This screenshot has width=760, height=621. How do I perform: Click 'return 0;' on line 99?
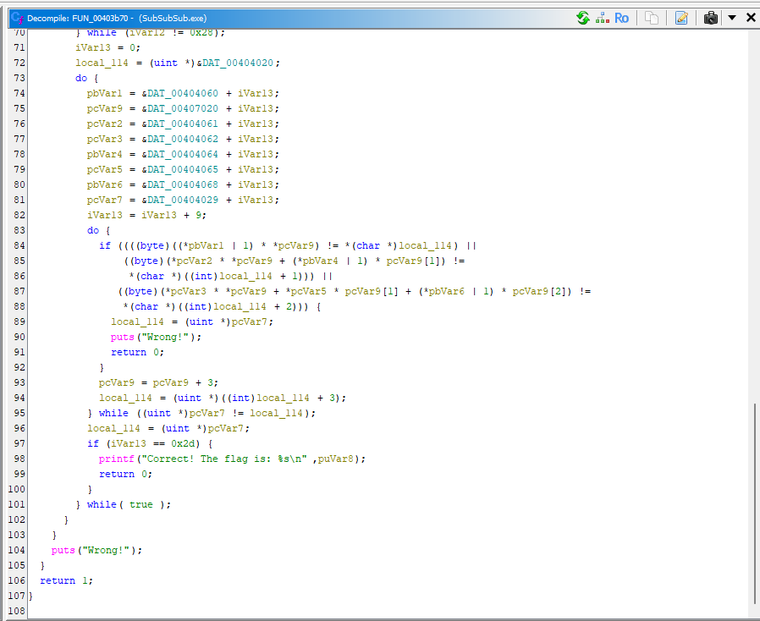pyautogui.click(x=125, y=475)
